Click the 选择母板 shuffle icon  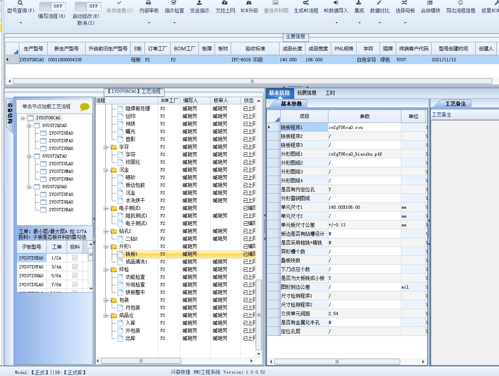(405, 2)
